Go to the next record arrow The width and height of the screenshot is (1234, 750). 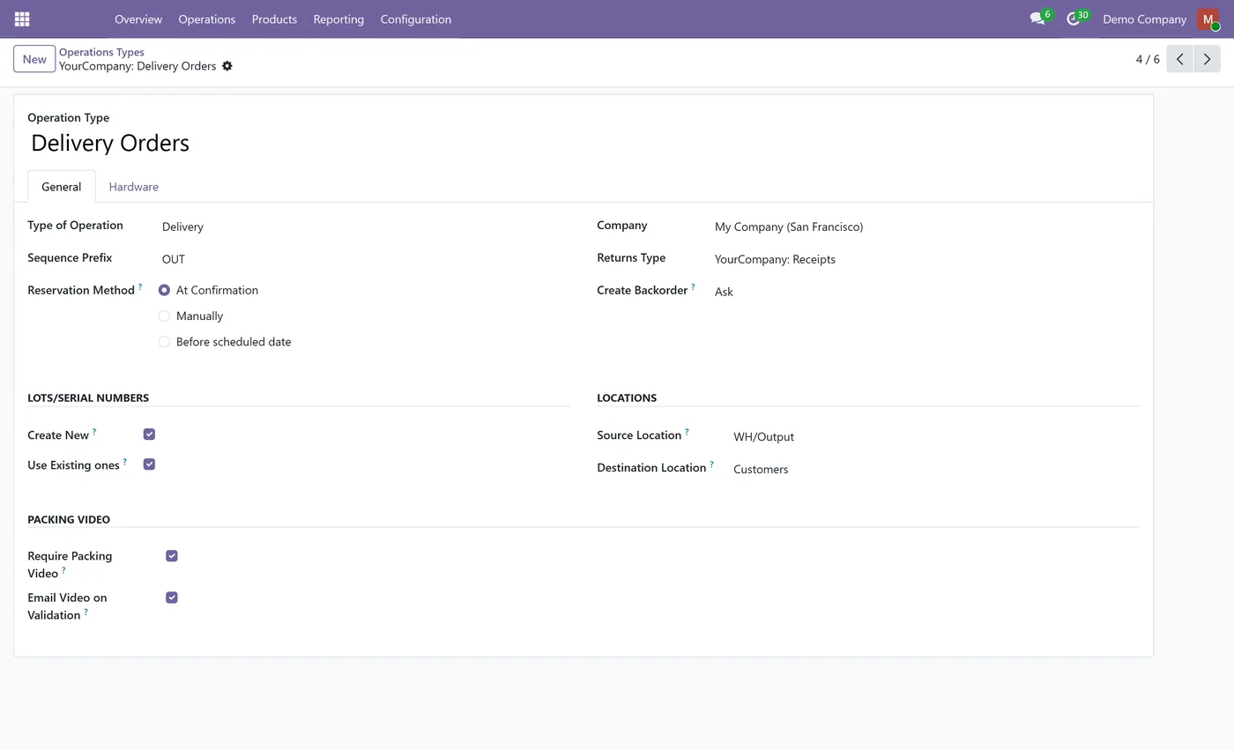point(1207,59)
